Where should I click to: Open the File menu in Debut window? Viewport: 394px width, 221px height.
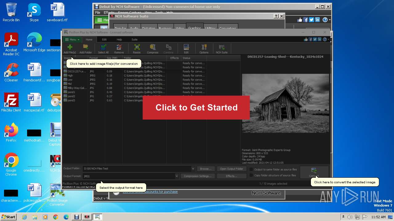point(98,13)
